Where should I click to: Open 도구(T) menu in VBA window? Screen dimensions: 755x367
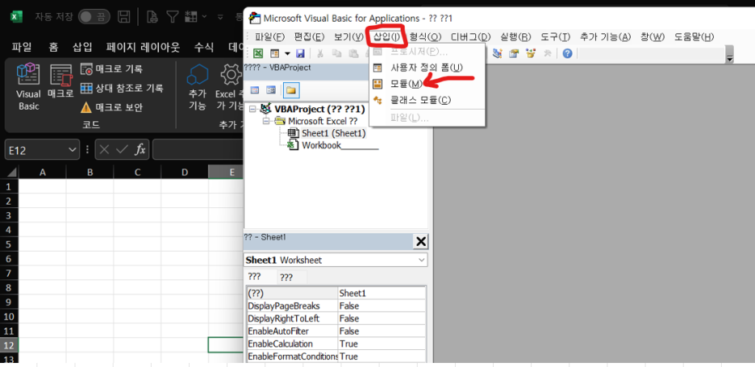pyautogui.click(x=555, y=36)
